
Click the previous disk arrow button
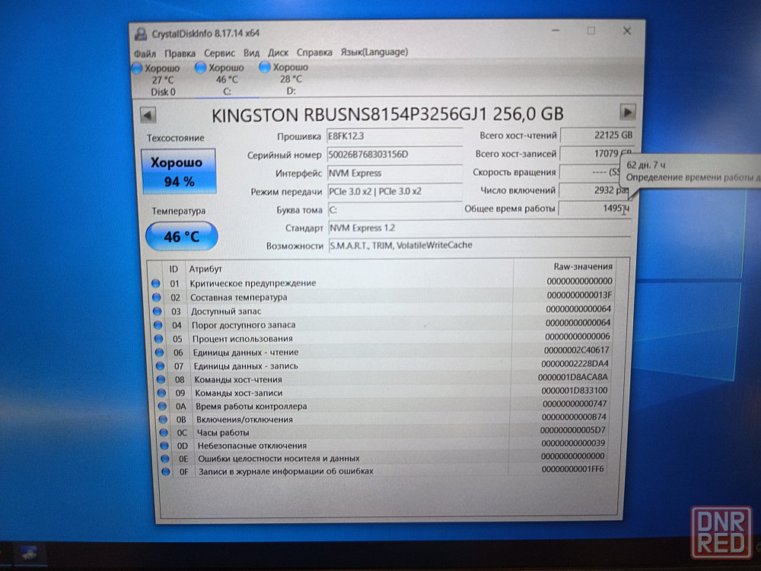pos(148,115)
